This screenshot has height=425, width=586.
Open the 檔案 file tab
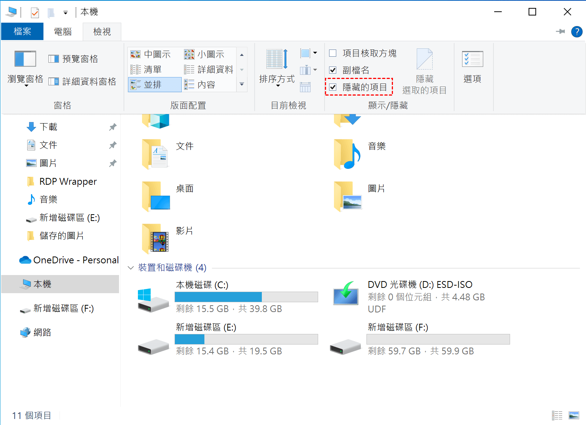pos(22,31)
